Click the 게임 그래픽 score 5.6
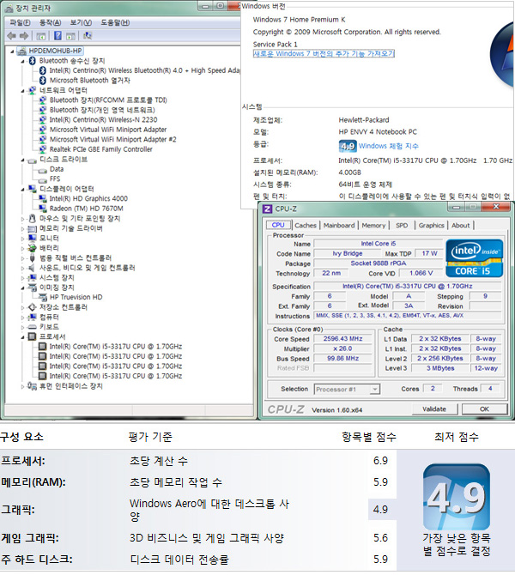Viewport: 515px width, 575px height. coord(380,538)
